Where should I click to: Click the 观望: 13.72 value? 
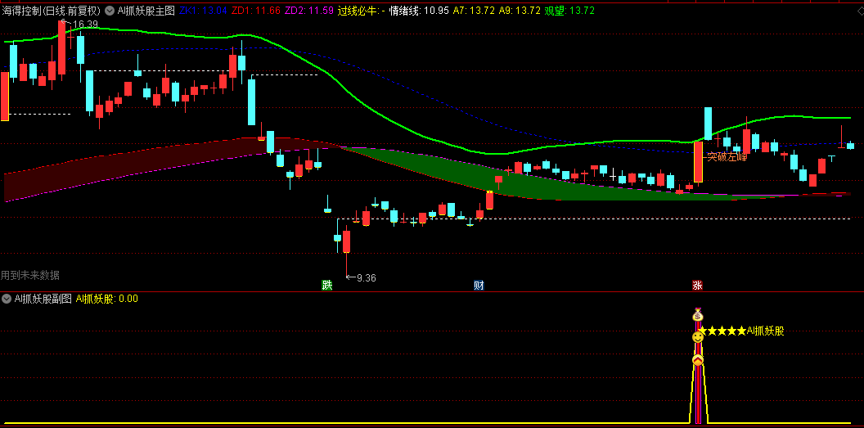[x=569, y=10]
